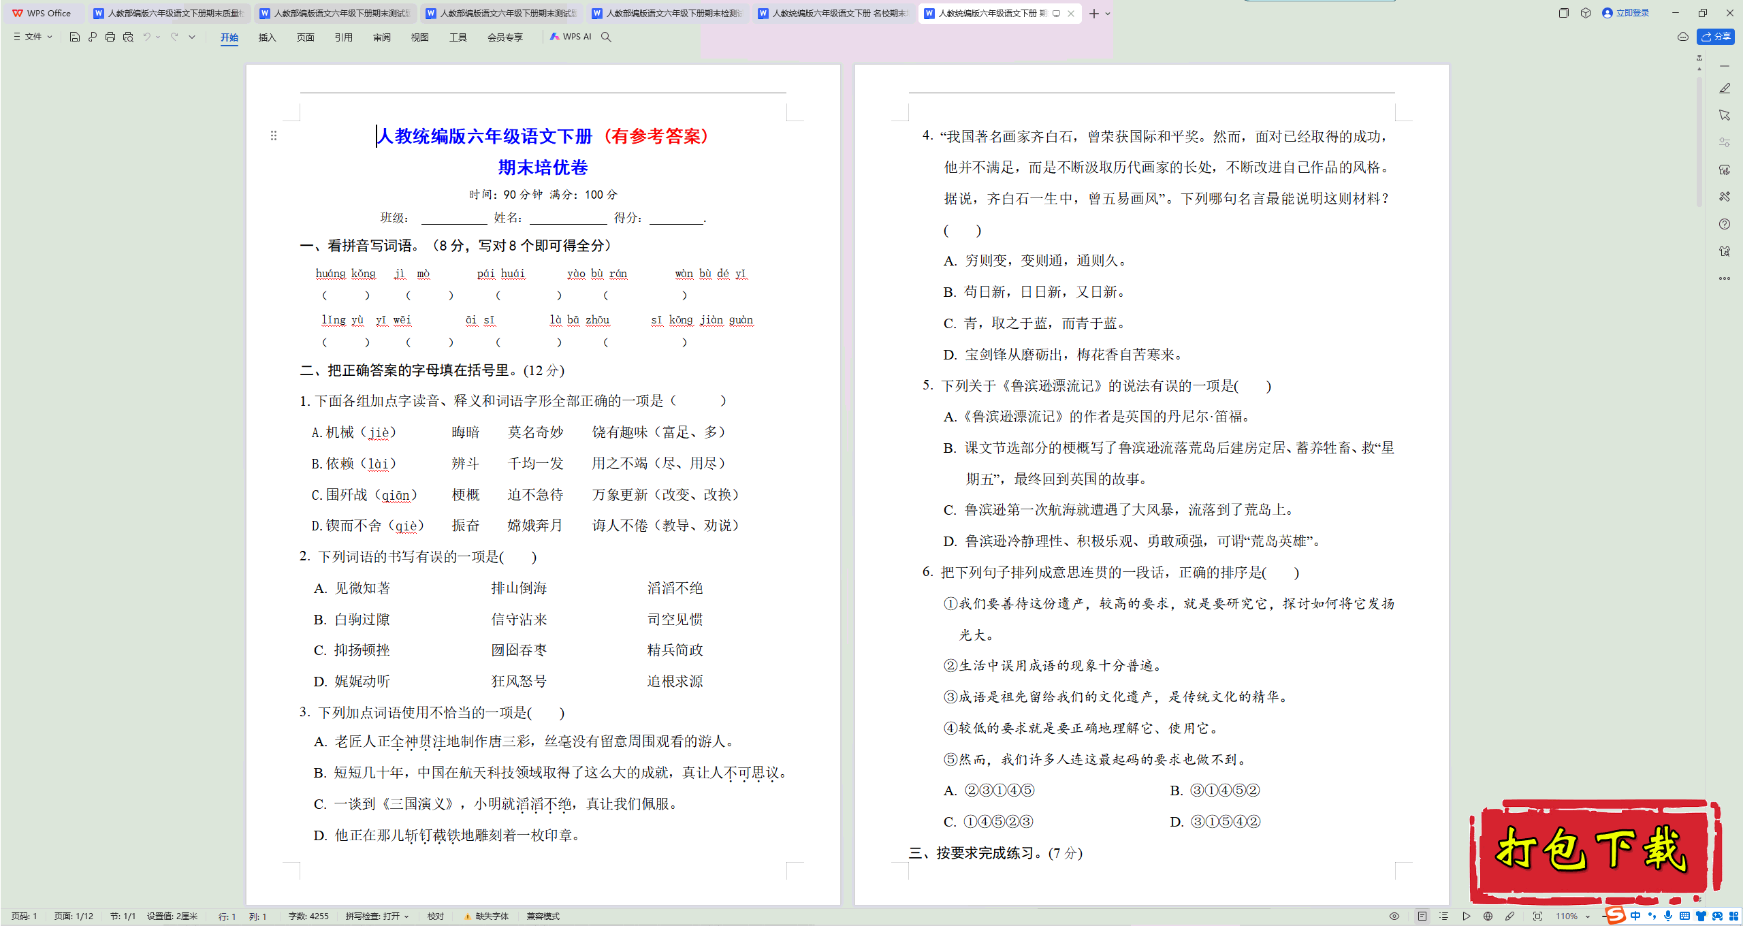Switch to the 页面 ribbon tab
This screenshot has width=1743, height=926.
(x=305, y=37)
